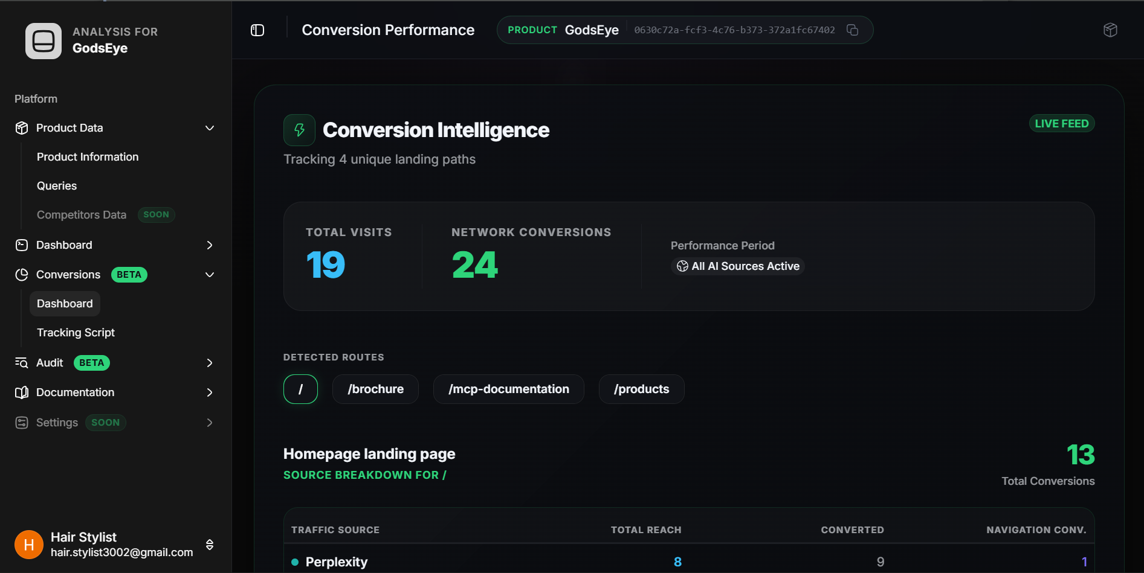Click the Audit search list icon
Screen dimensions: 1144x573
(x=22, y=363)
